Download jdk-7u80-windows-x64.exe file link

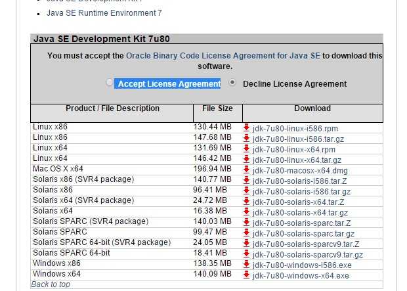(x=301, y=276)
